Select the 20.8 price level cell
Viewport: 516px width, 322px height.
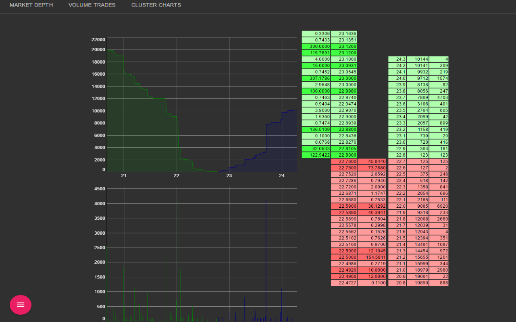(397, 283)
